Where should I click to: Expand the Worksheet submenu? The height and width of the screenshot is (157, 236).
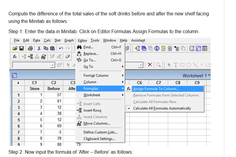[x=92, y=95]
